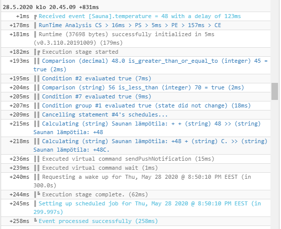Click 'Condition #2 evaluated true' entry
The width and height of the screenshot is (281, 229).
[136, 79]
